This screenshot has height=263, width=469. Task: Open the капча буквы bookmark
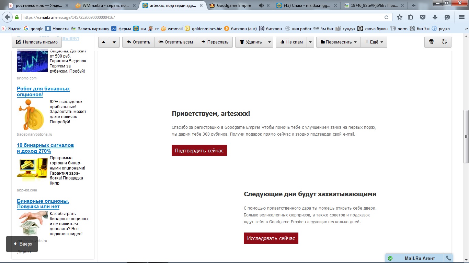(x=373, y=29)
